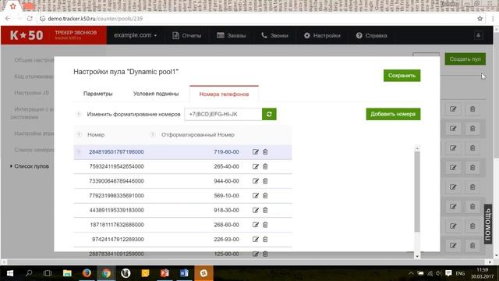Image resolution: width=499 pixels, height=281 pixels.
Task: Show hidden system tray icons
Action: [411, 273]
